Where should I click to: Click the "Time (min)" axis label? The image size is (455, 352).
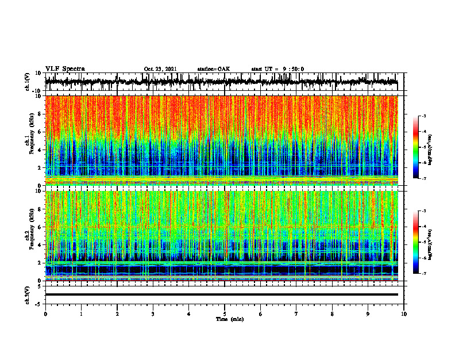click(230, 319)
